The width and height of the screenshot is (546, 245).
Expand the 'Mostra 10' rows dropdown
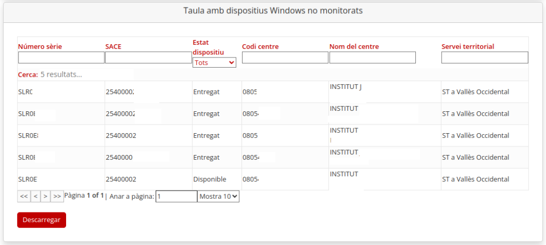coord(219,197)
